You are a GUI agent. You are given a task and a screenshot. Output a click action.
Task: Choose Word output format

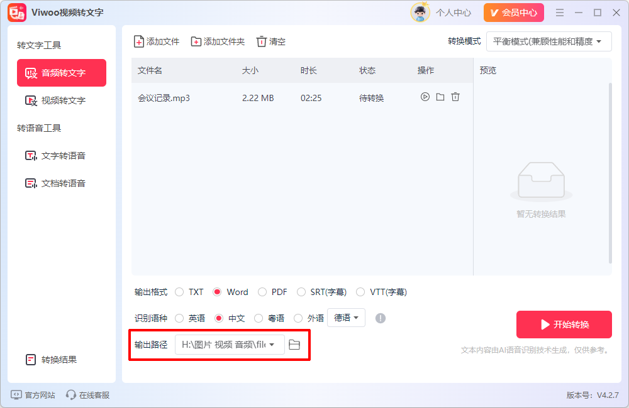coord(231,293)
